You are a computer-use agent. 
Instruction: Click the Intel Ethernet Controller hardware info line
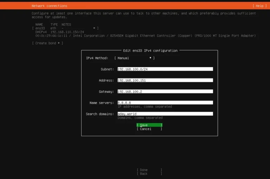coord(145,36)
